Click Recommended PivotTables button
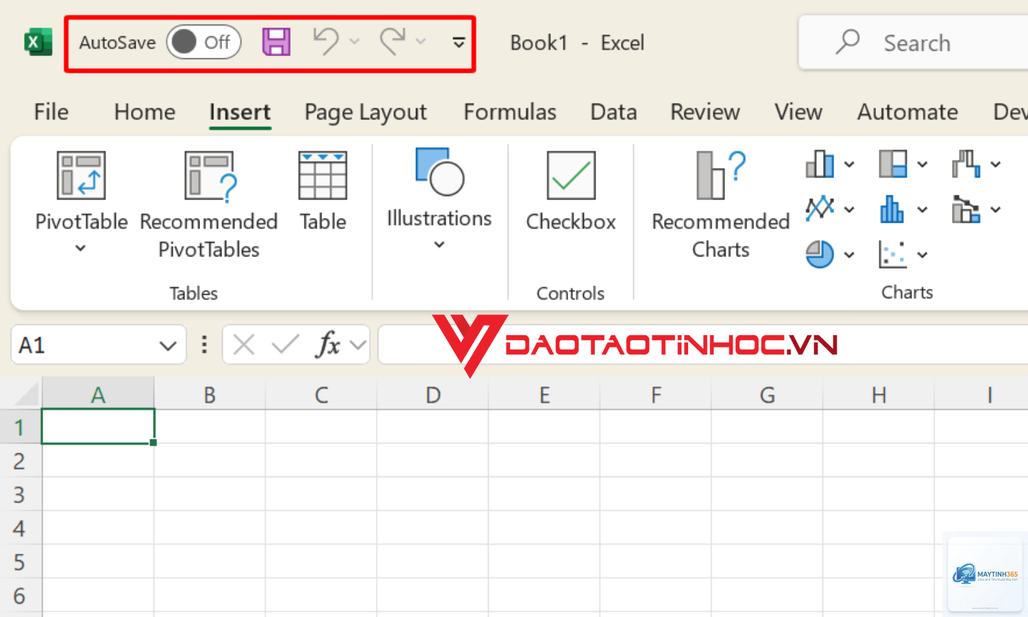Image resolution: width=1028 pixels, height=617 pixels. 209,206
